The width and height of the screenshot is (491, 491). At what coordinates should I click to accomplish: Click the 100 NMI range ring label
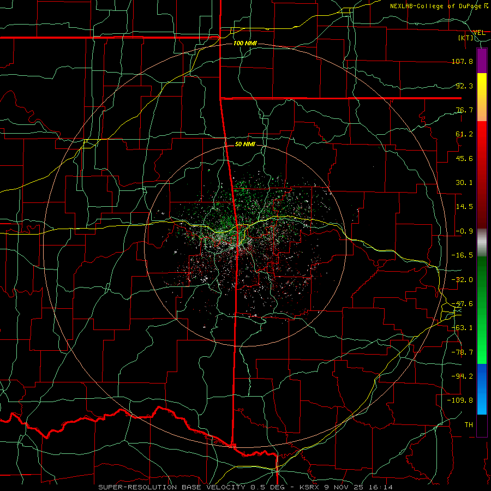pyautogui.click(x=245, y=43)
